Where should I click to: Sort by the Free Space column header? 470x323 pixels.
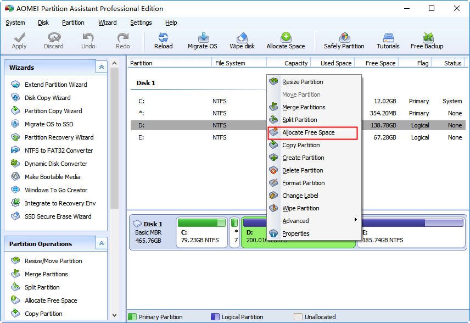point(377,63)
